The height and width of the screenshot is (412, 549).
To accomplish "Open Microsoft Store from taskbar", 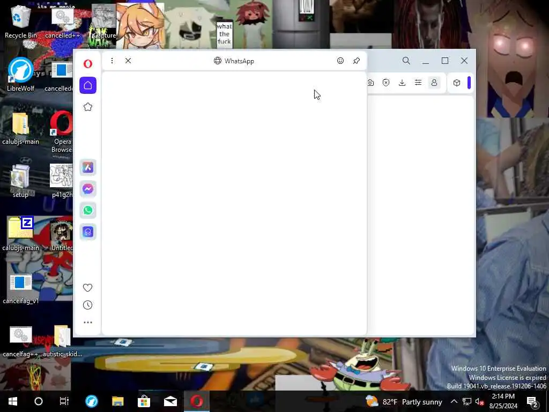I will click(x=144, y=401).
